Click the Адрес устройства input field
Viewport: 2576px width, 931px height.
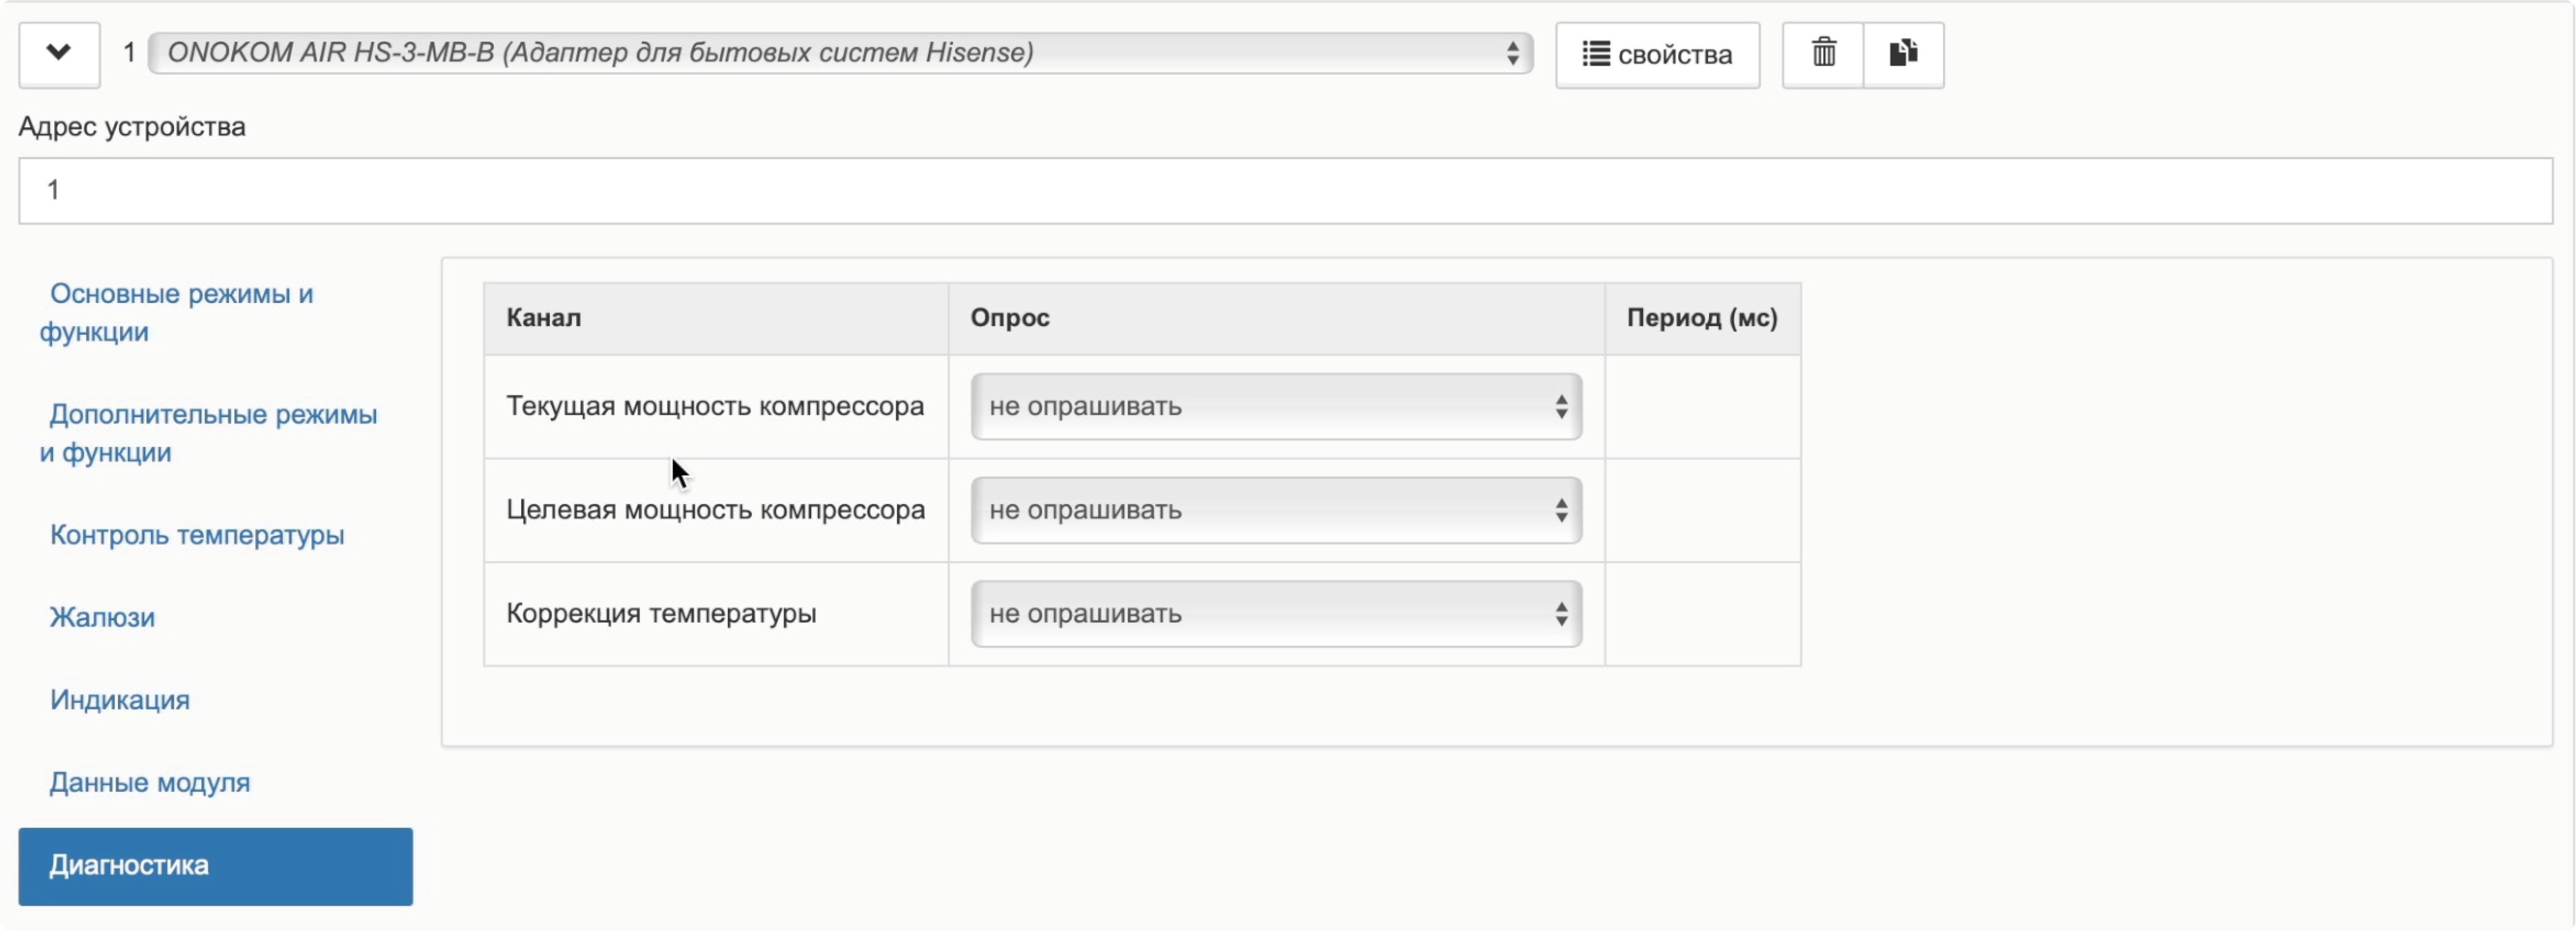click(1285, 190)
